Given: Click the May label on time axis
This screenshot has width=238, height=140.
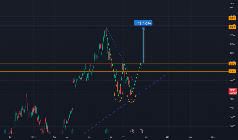Looking at the screenshot, I should [213, 137].
